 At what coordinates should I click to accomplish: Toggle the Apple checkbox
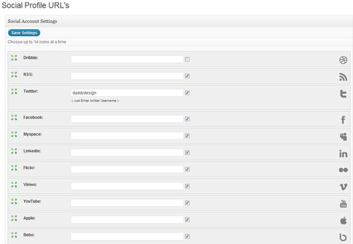187,220
